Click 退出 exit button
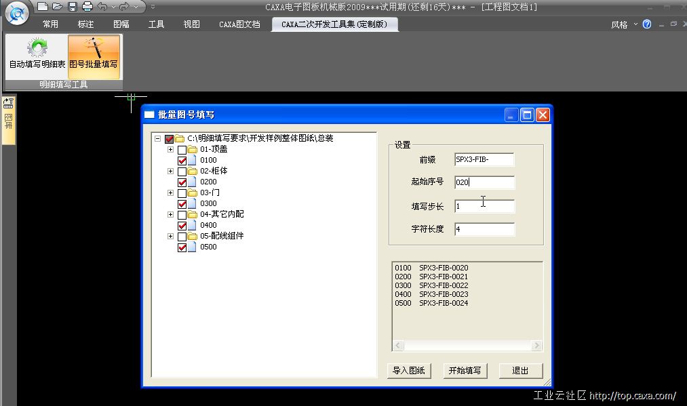 tap(521, 371)
